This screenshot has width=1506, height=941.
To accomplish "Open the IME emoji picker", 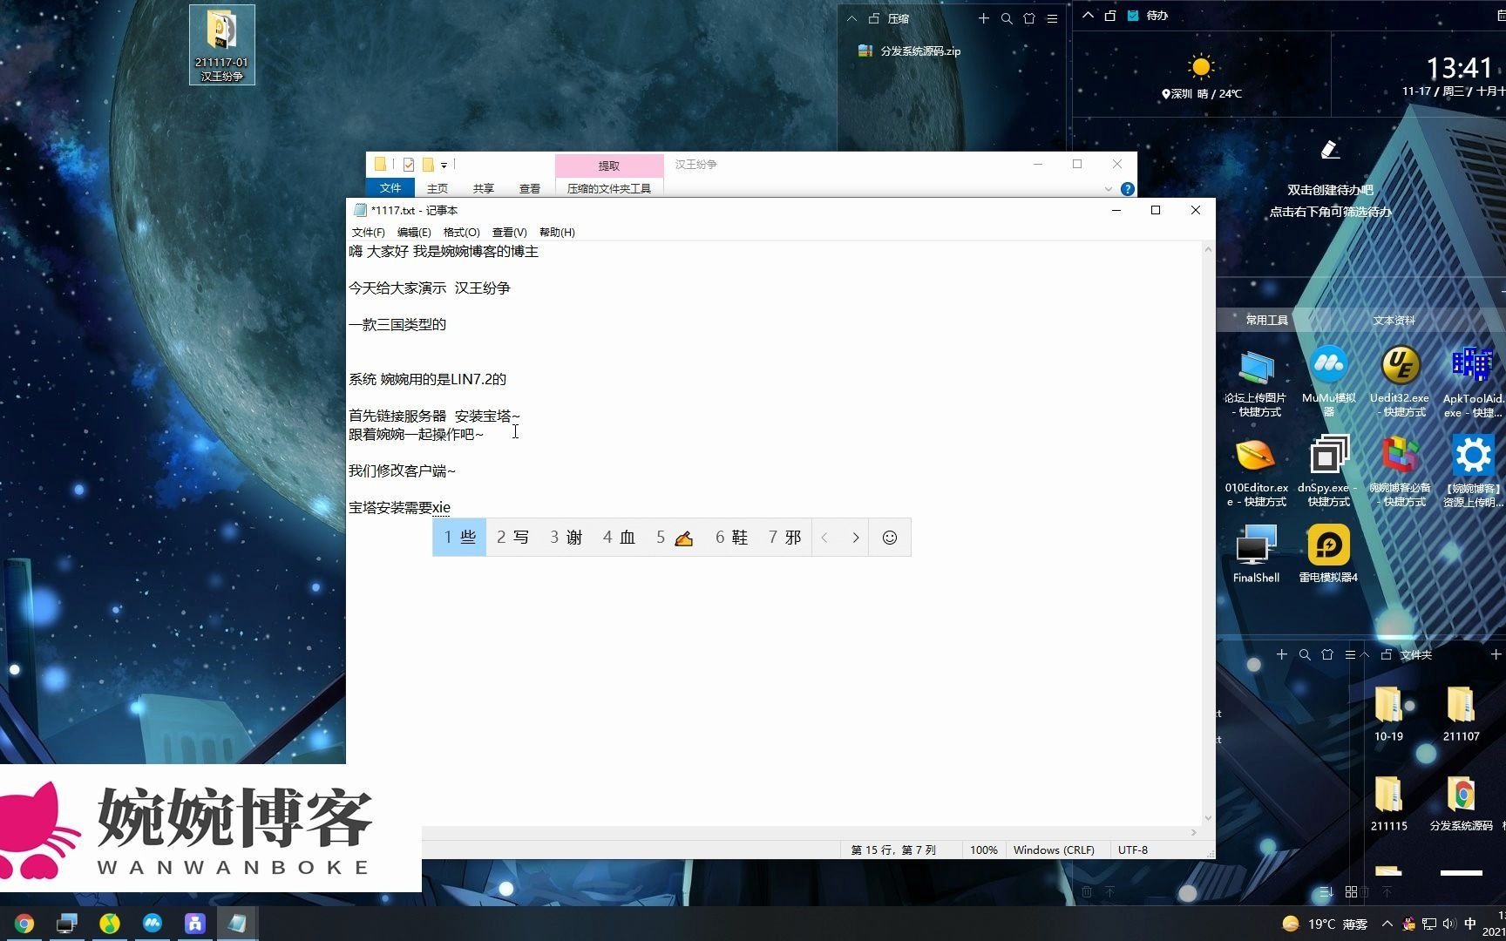I will (890, 538).
